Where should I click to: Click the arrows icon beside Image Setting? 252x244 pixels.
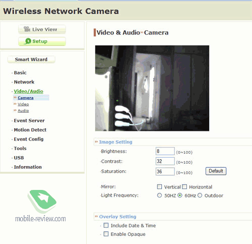(x=96, y=142)
